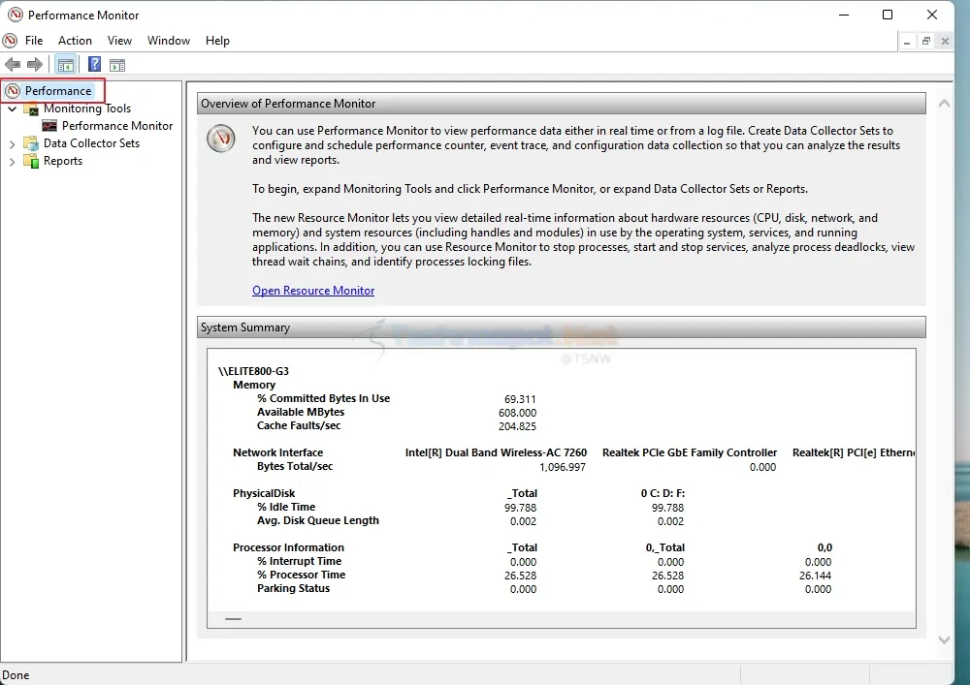Minimize the inner MDI child window
Viewport: 970px width, 685px height.
coord(907,42)
